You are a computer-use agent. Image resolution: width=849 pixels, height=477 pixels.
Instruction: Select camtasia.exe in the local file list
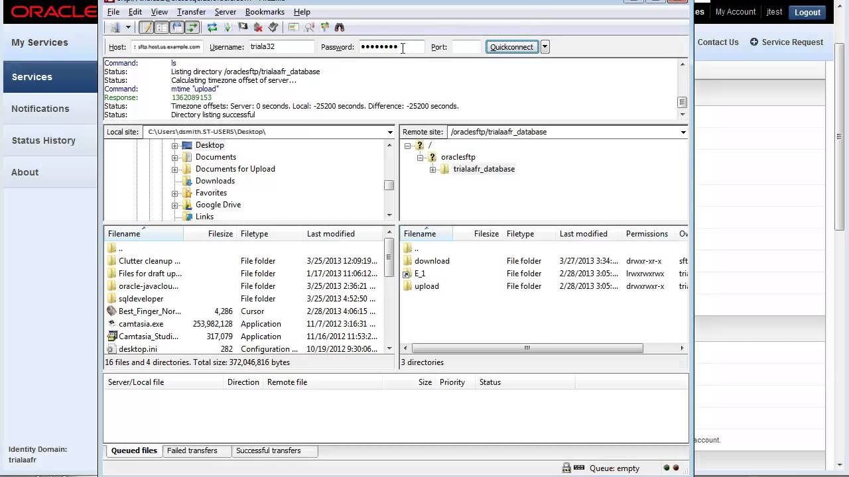tap(141, 324)
